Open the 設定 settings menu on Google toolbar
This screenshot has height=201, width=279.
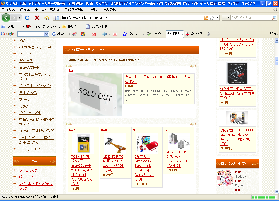coord(274,34)
